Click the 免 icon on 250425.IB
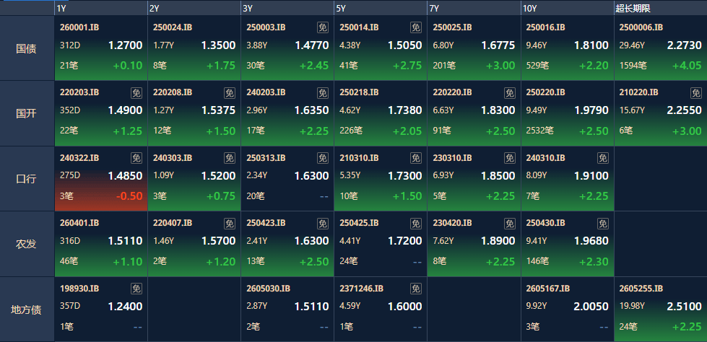The height and width of the screenshot is (342, 707). click(x=415, y=223)
